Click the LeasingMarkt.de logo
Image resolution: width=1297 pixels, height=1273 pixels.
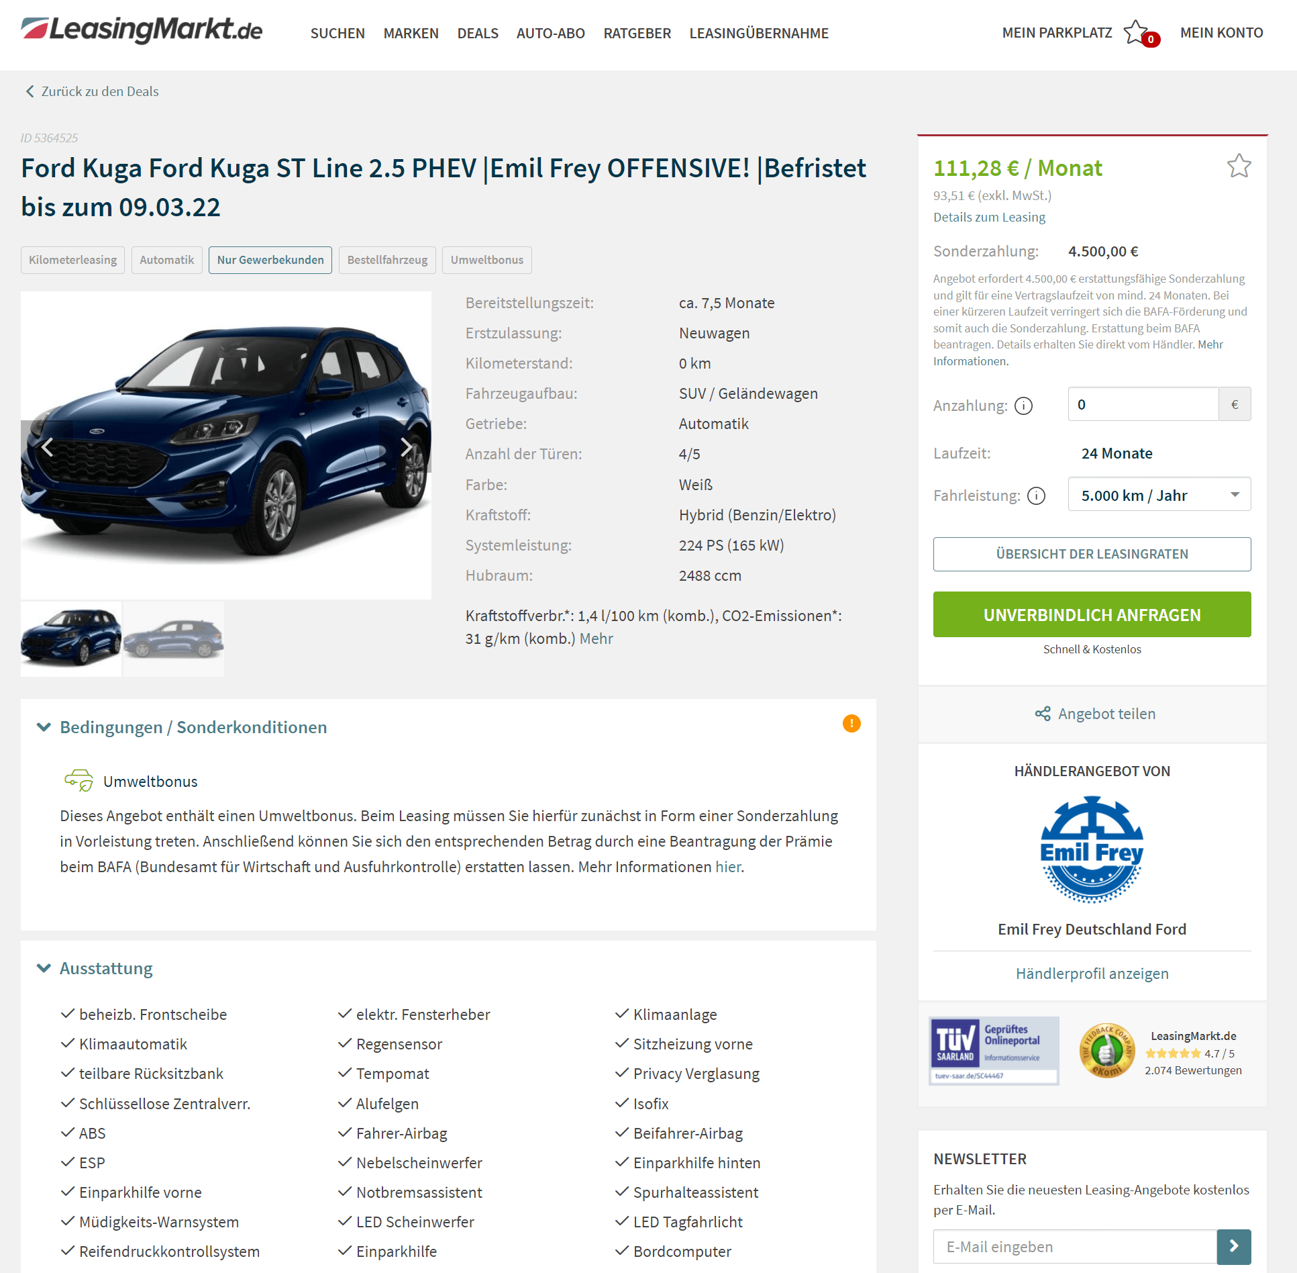(x=142, y=30)
